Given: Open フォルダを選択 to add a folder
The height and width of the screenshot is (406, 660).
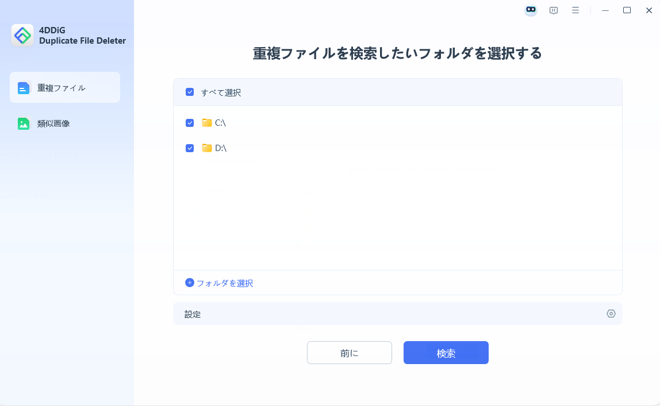Looking at the screenshot, I should pyautogui.click(x=224, y=283).
